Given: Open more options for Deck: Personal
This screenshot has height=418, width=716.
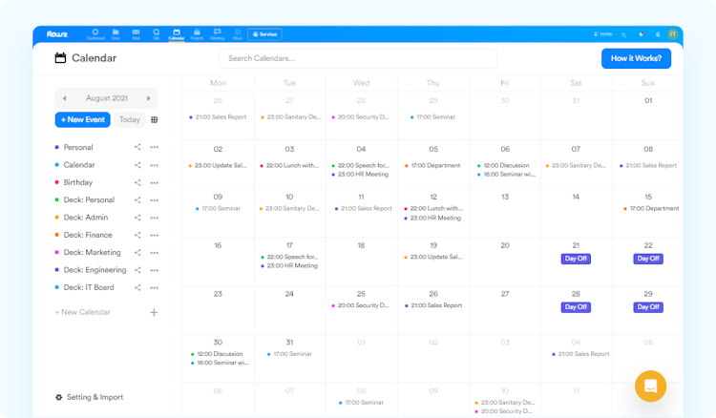Looking at the screenshot, I should tap(155, 200).
